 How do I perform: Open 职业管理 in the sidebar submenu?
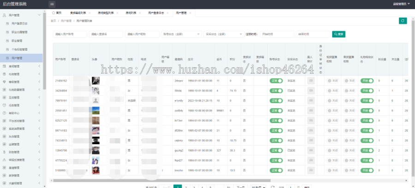(x=17, y=41)
